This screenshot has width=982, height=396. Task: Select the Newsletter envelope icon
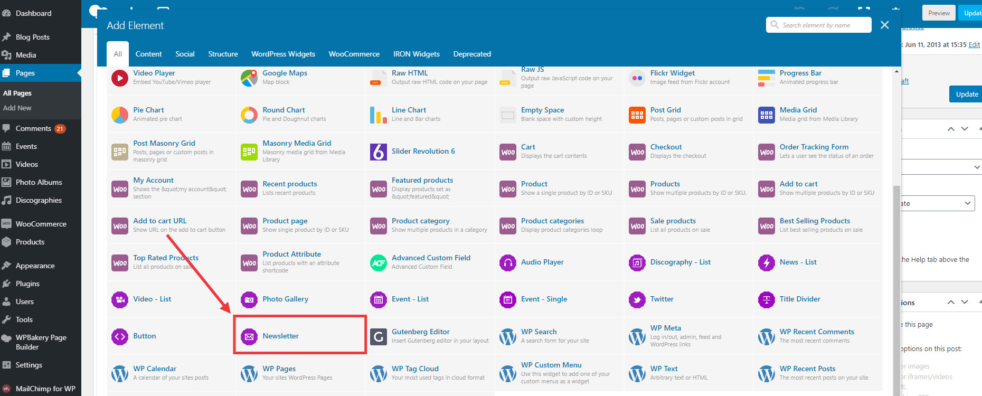249,337
